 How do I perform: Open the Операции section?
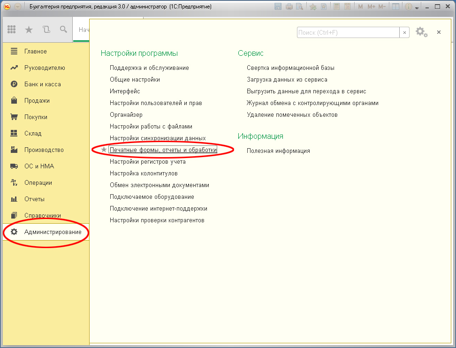[x=46, y=183]
